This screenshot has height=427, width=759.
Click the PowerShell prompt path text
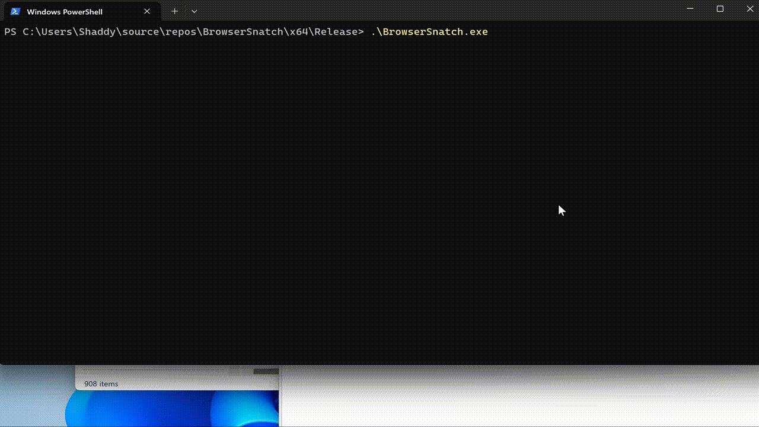tap(184, 31)
